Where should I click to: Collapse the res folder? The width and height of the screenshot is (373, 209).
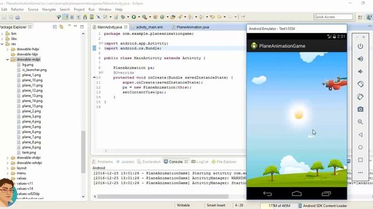[2, 44]
